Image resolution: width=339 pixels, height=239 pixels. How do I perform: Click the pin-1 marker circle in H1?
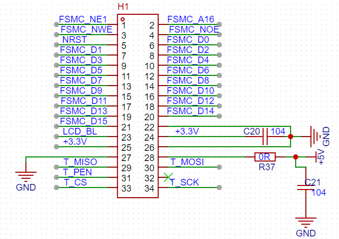pyautogui.click(x=123, y=19)
